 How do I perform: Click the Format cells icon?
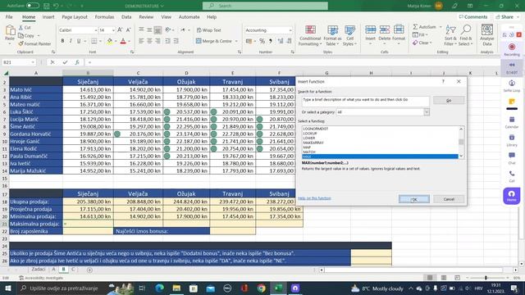click(399, 30)
